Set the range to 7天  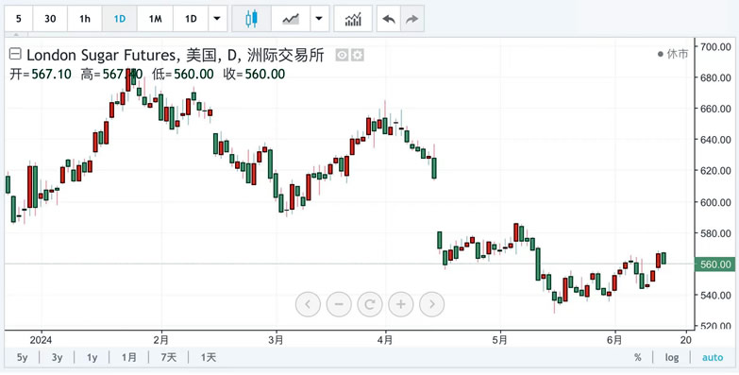tap(168, 358)
